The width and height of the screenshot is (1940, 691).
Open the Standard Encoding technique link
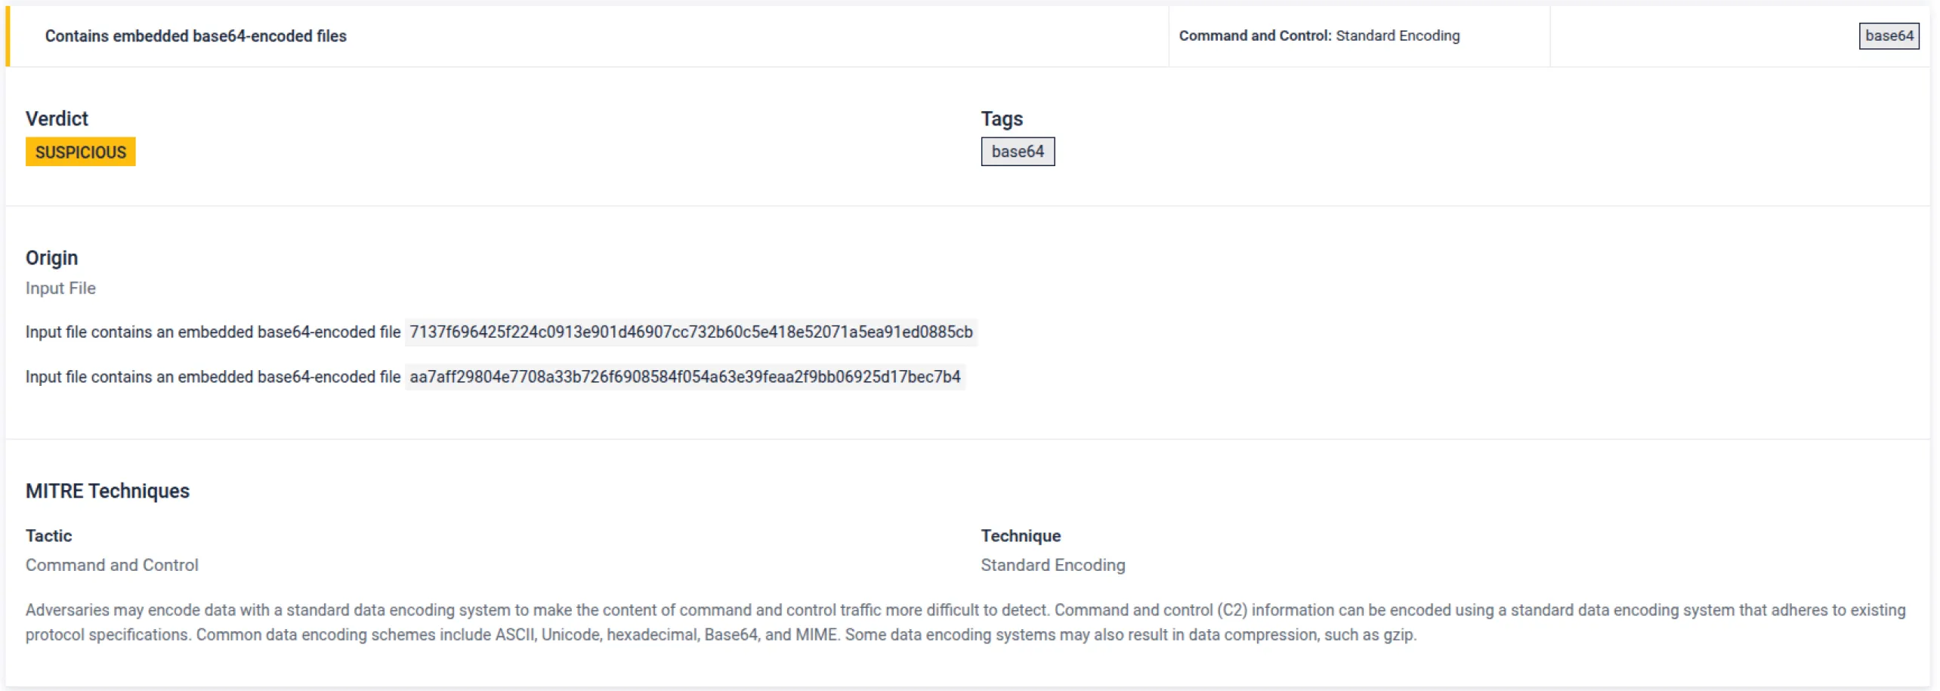tap(1052, 565)
